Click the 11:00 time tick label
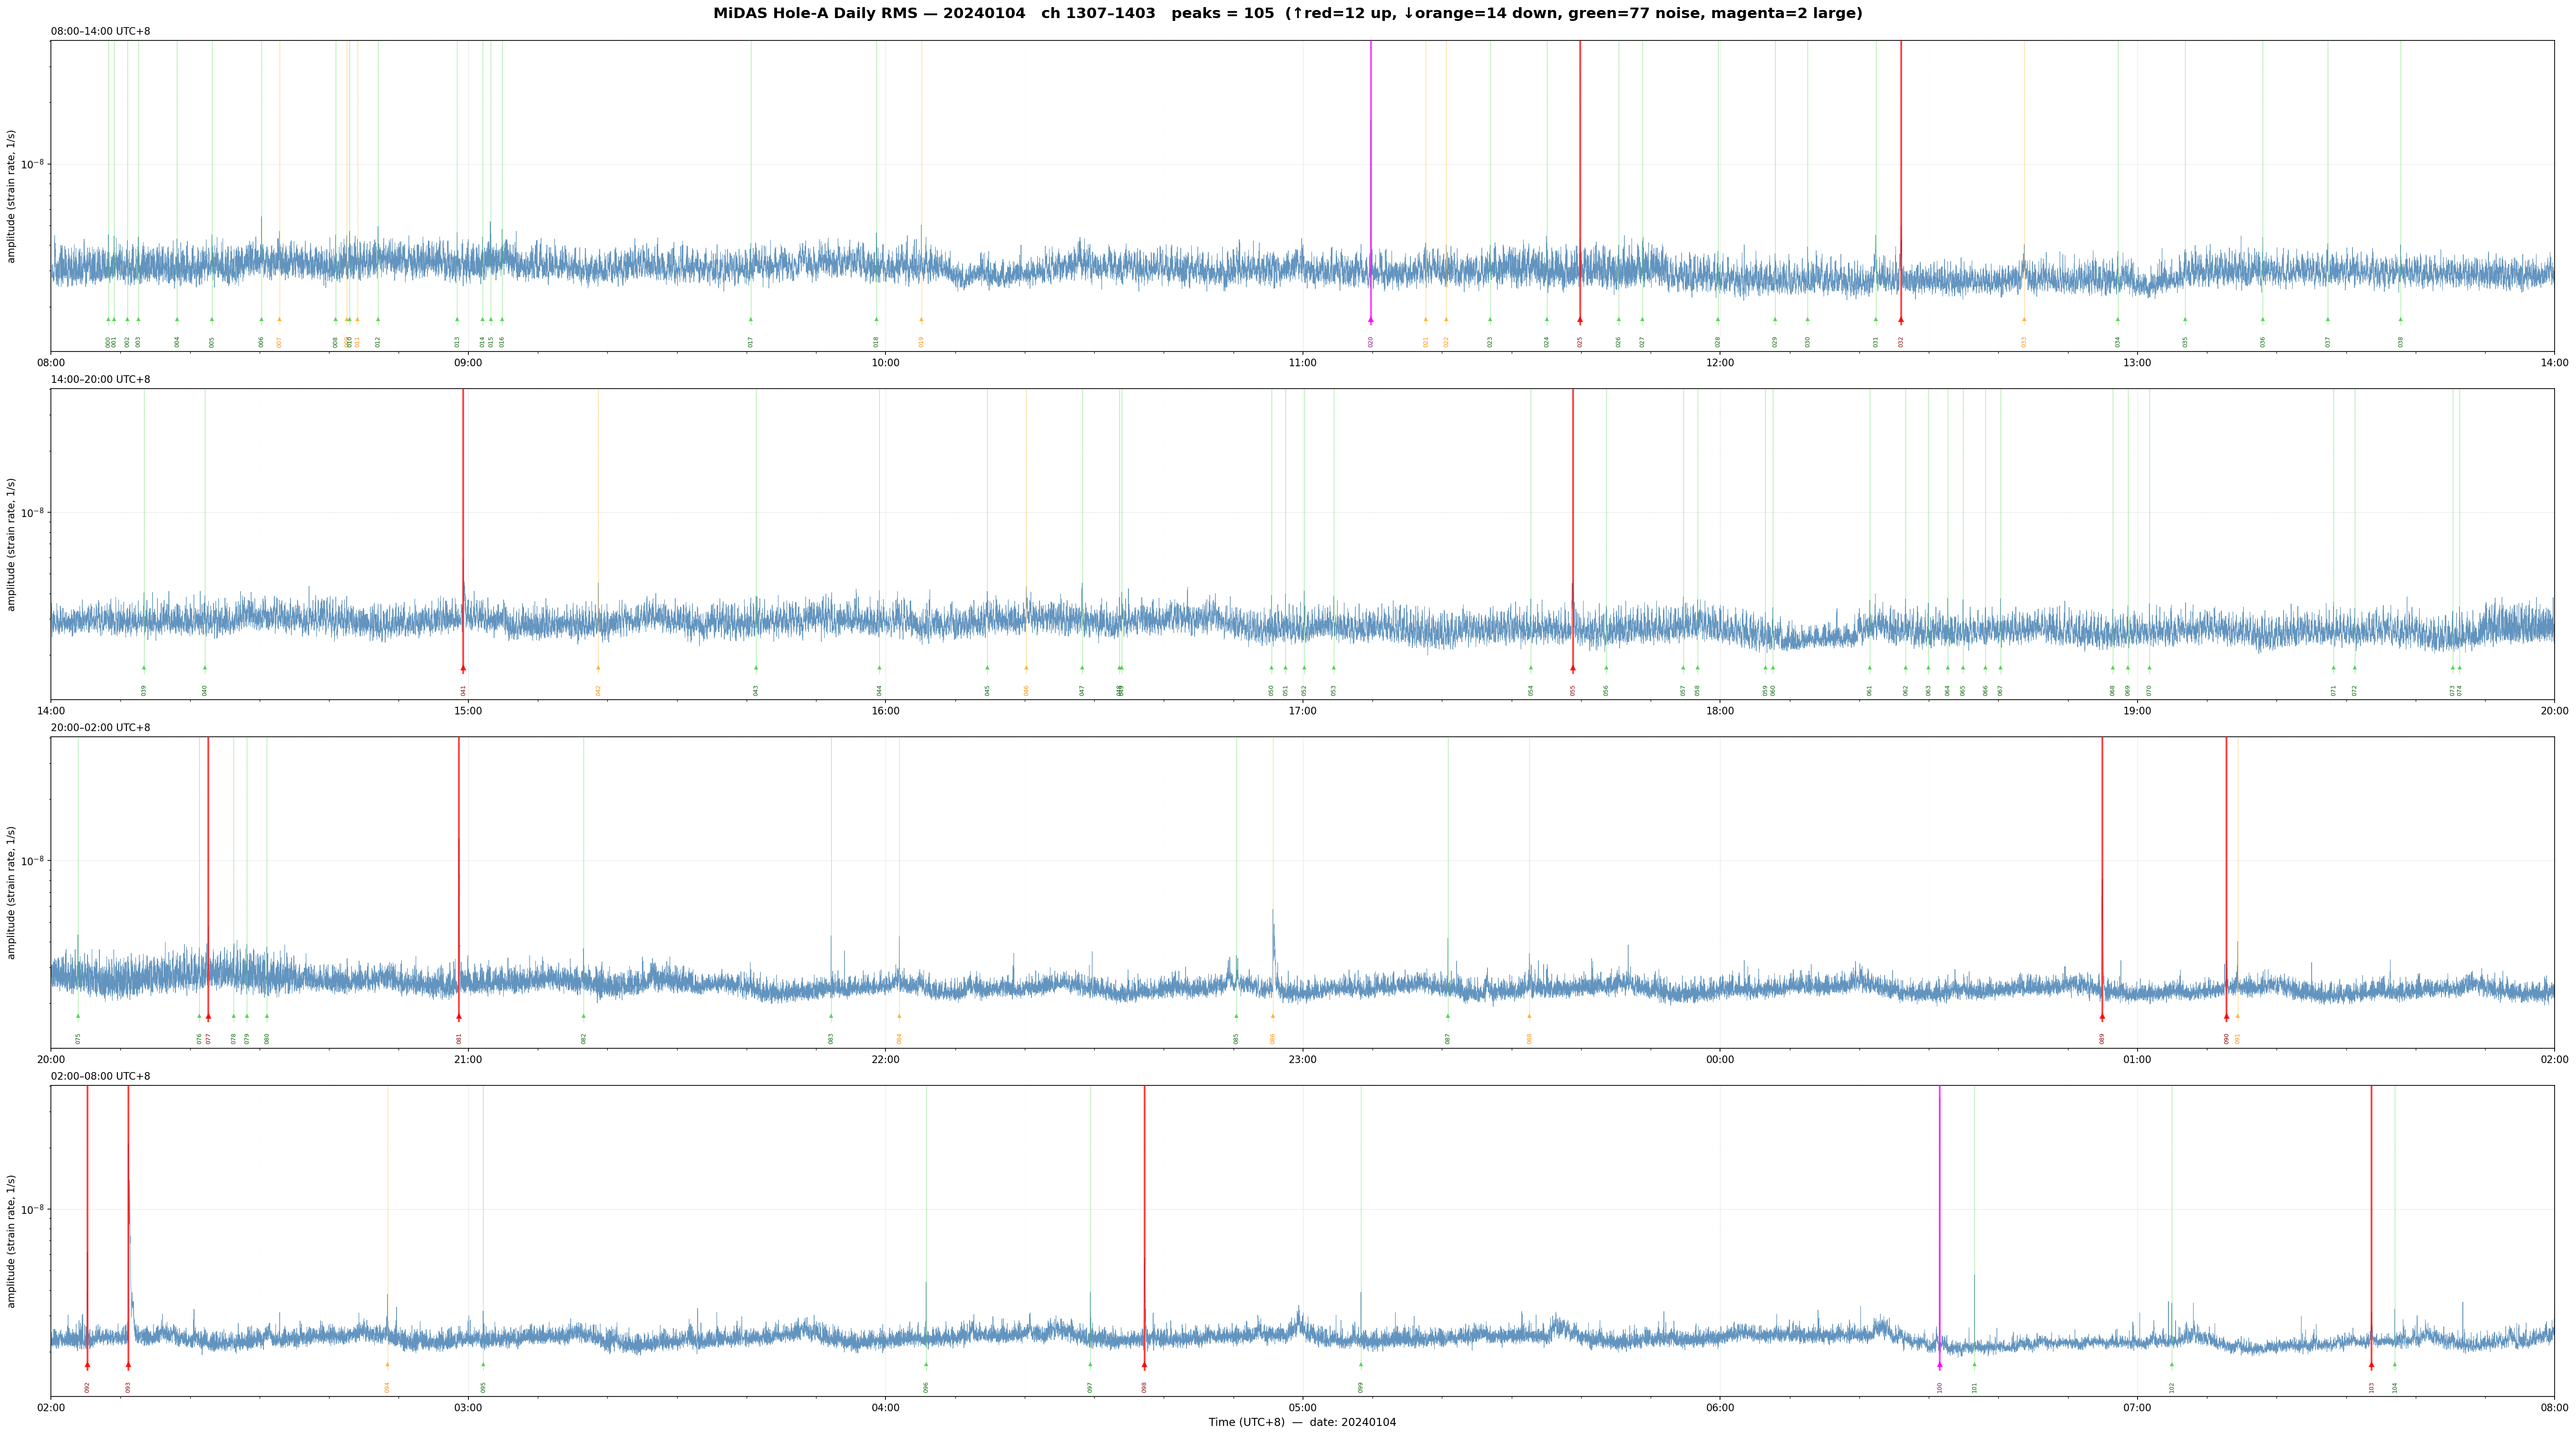The width and height of the screenshot is (2576, 1435). click(x=1302, y=363)
